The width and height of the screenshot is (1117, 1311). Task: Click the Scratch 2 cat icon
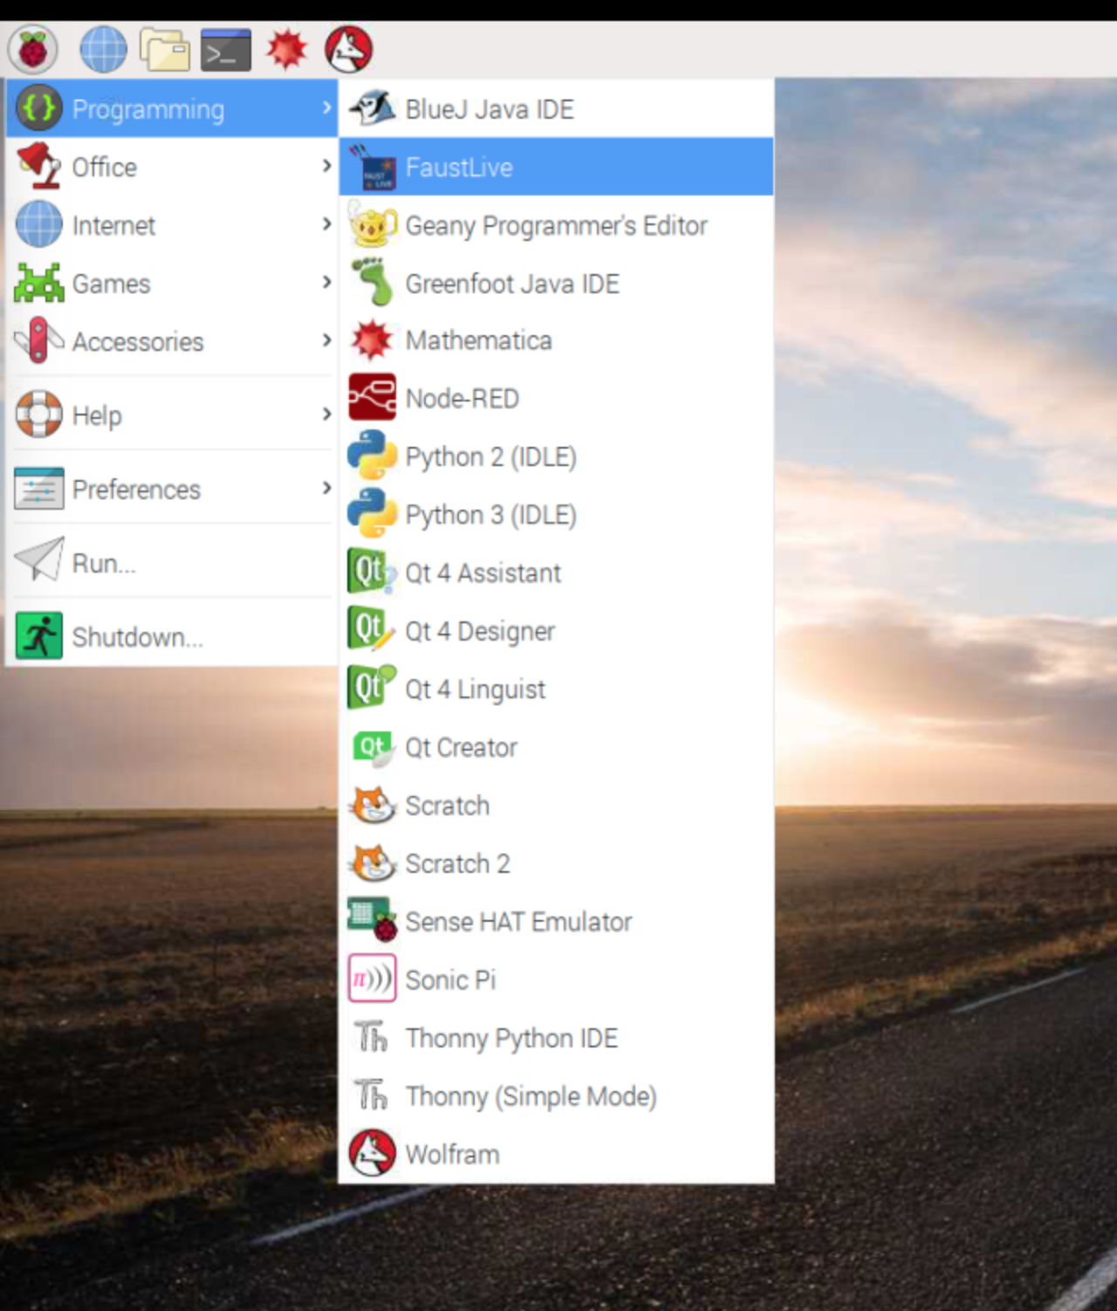coord(373,863)
